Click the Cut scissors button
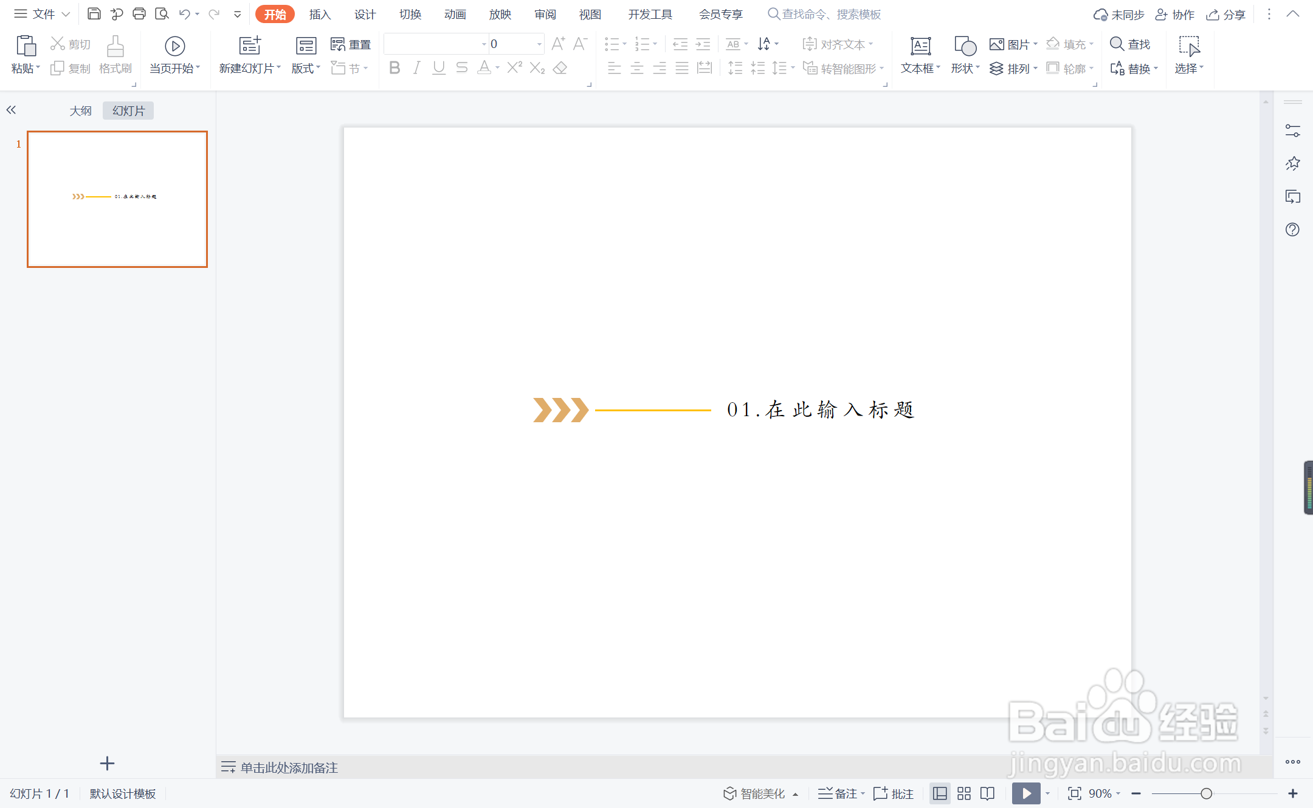1313x808 pixels. [x=71, y=44]
